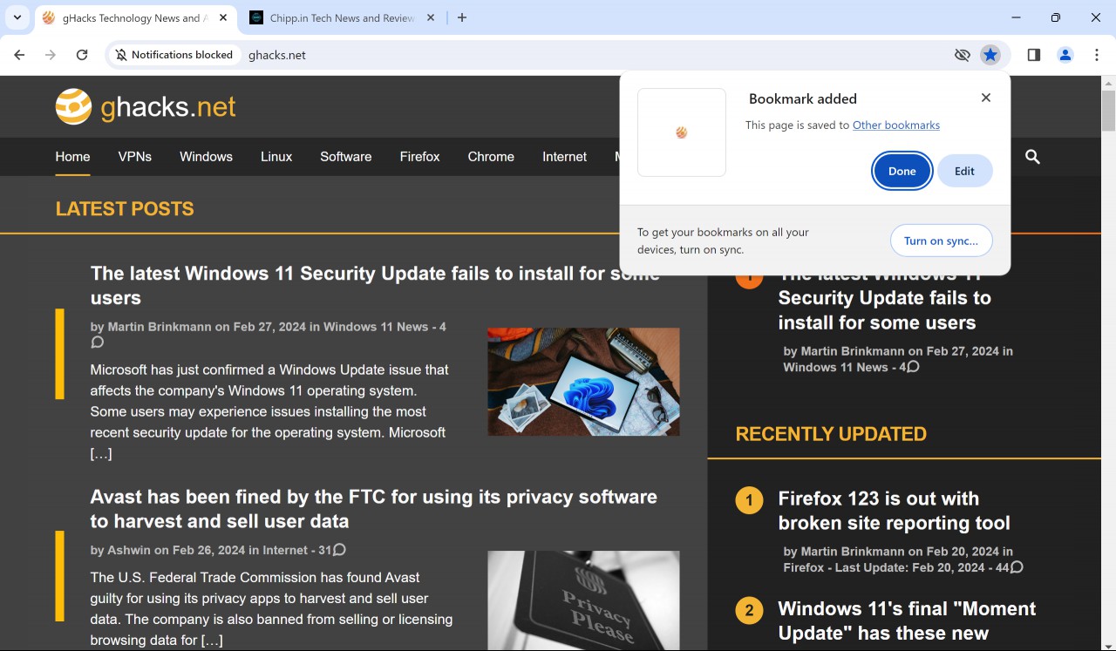Click the Turn on sync button
This screenshot has height=651, width=1116.
[x=941, y=241]
